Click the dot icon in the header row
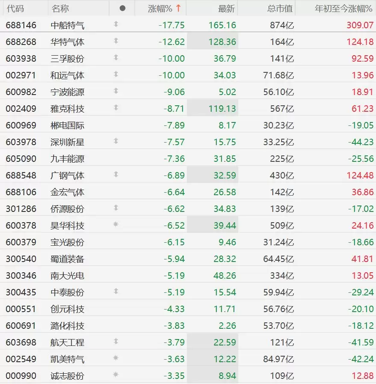The image size is (376, 384). coord(123,9)
